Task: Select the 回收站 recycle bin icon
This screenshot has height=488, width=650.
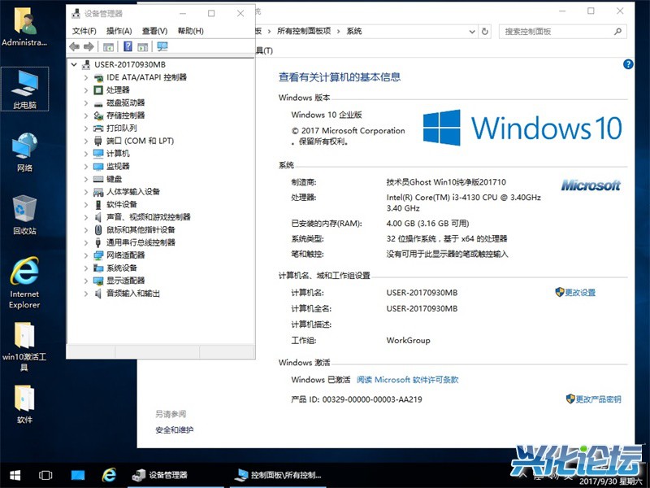Action: pos(24,215)
